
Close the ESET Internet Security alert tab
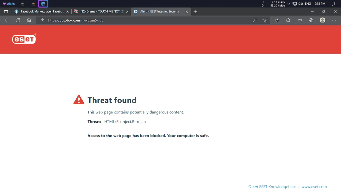[187, 11]
